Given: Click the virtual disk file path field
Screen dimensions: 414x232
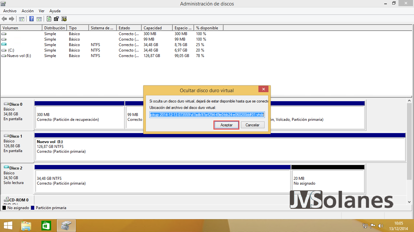Looking at the screenshot, I should pos(207,114).
